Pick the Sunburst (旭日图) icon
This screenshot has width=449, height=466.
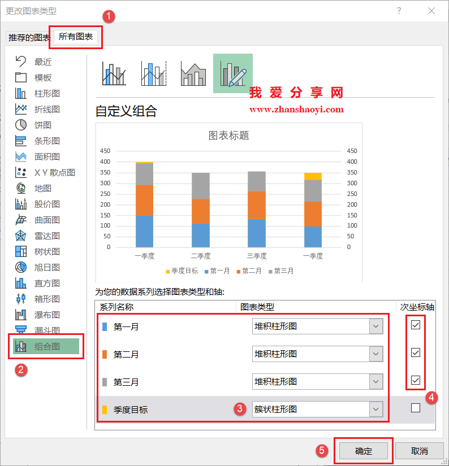tap(21, 267)
